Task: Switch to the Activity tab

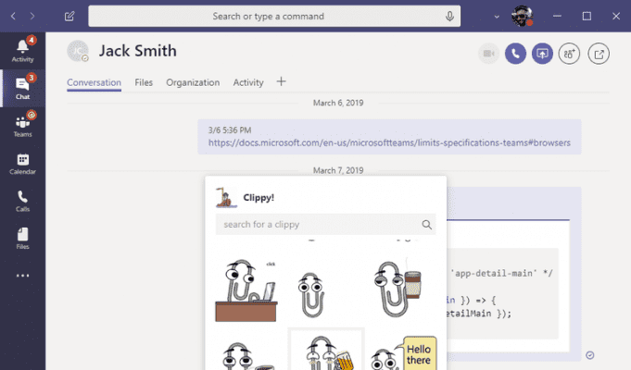Action: click(x=248, y=82)
